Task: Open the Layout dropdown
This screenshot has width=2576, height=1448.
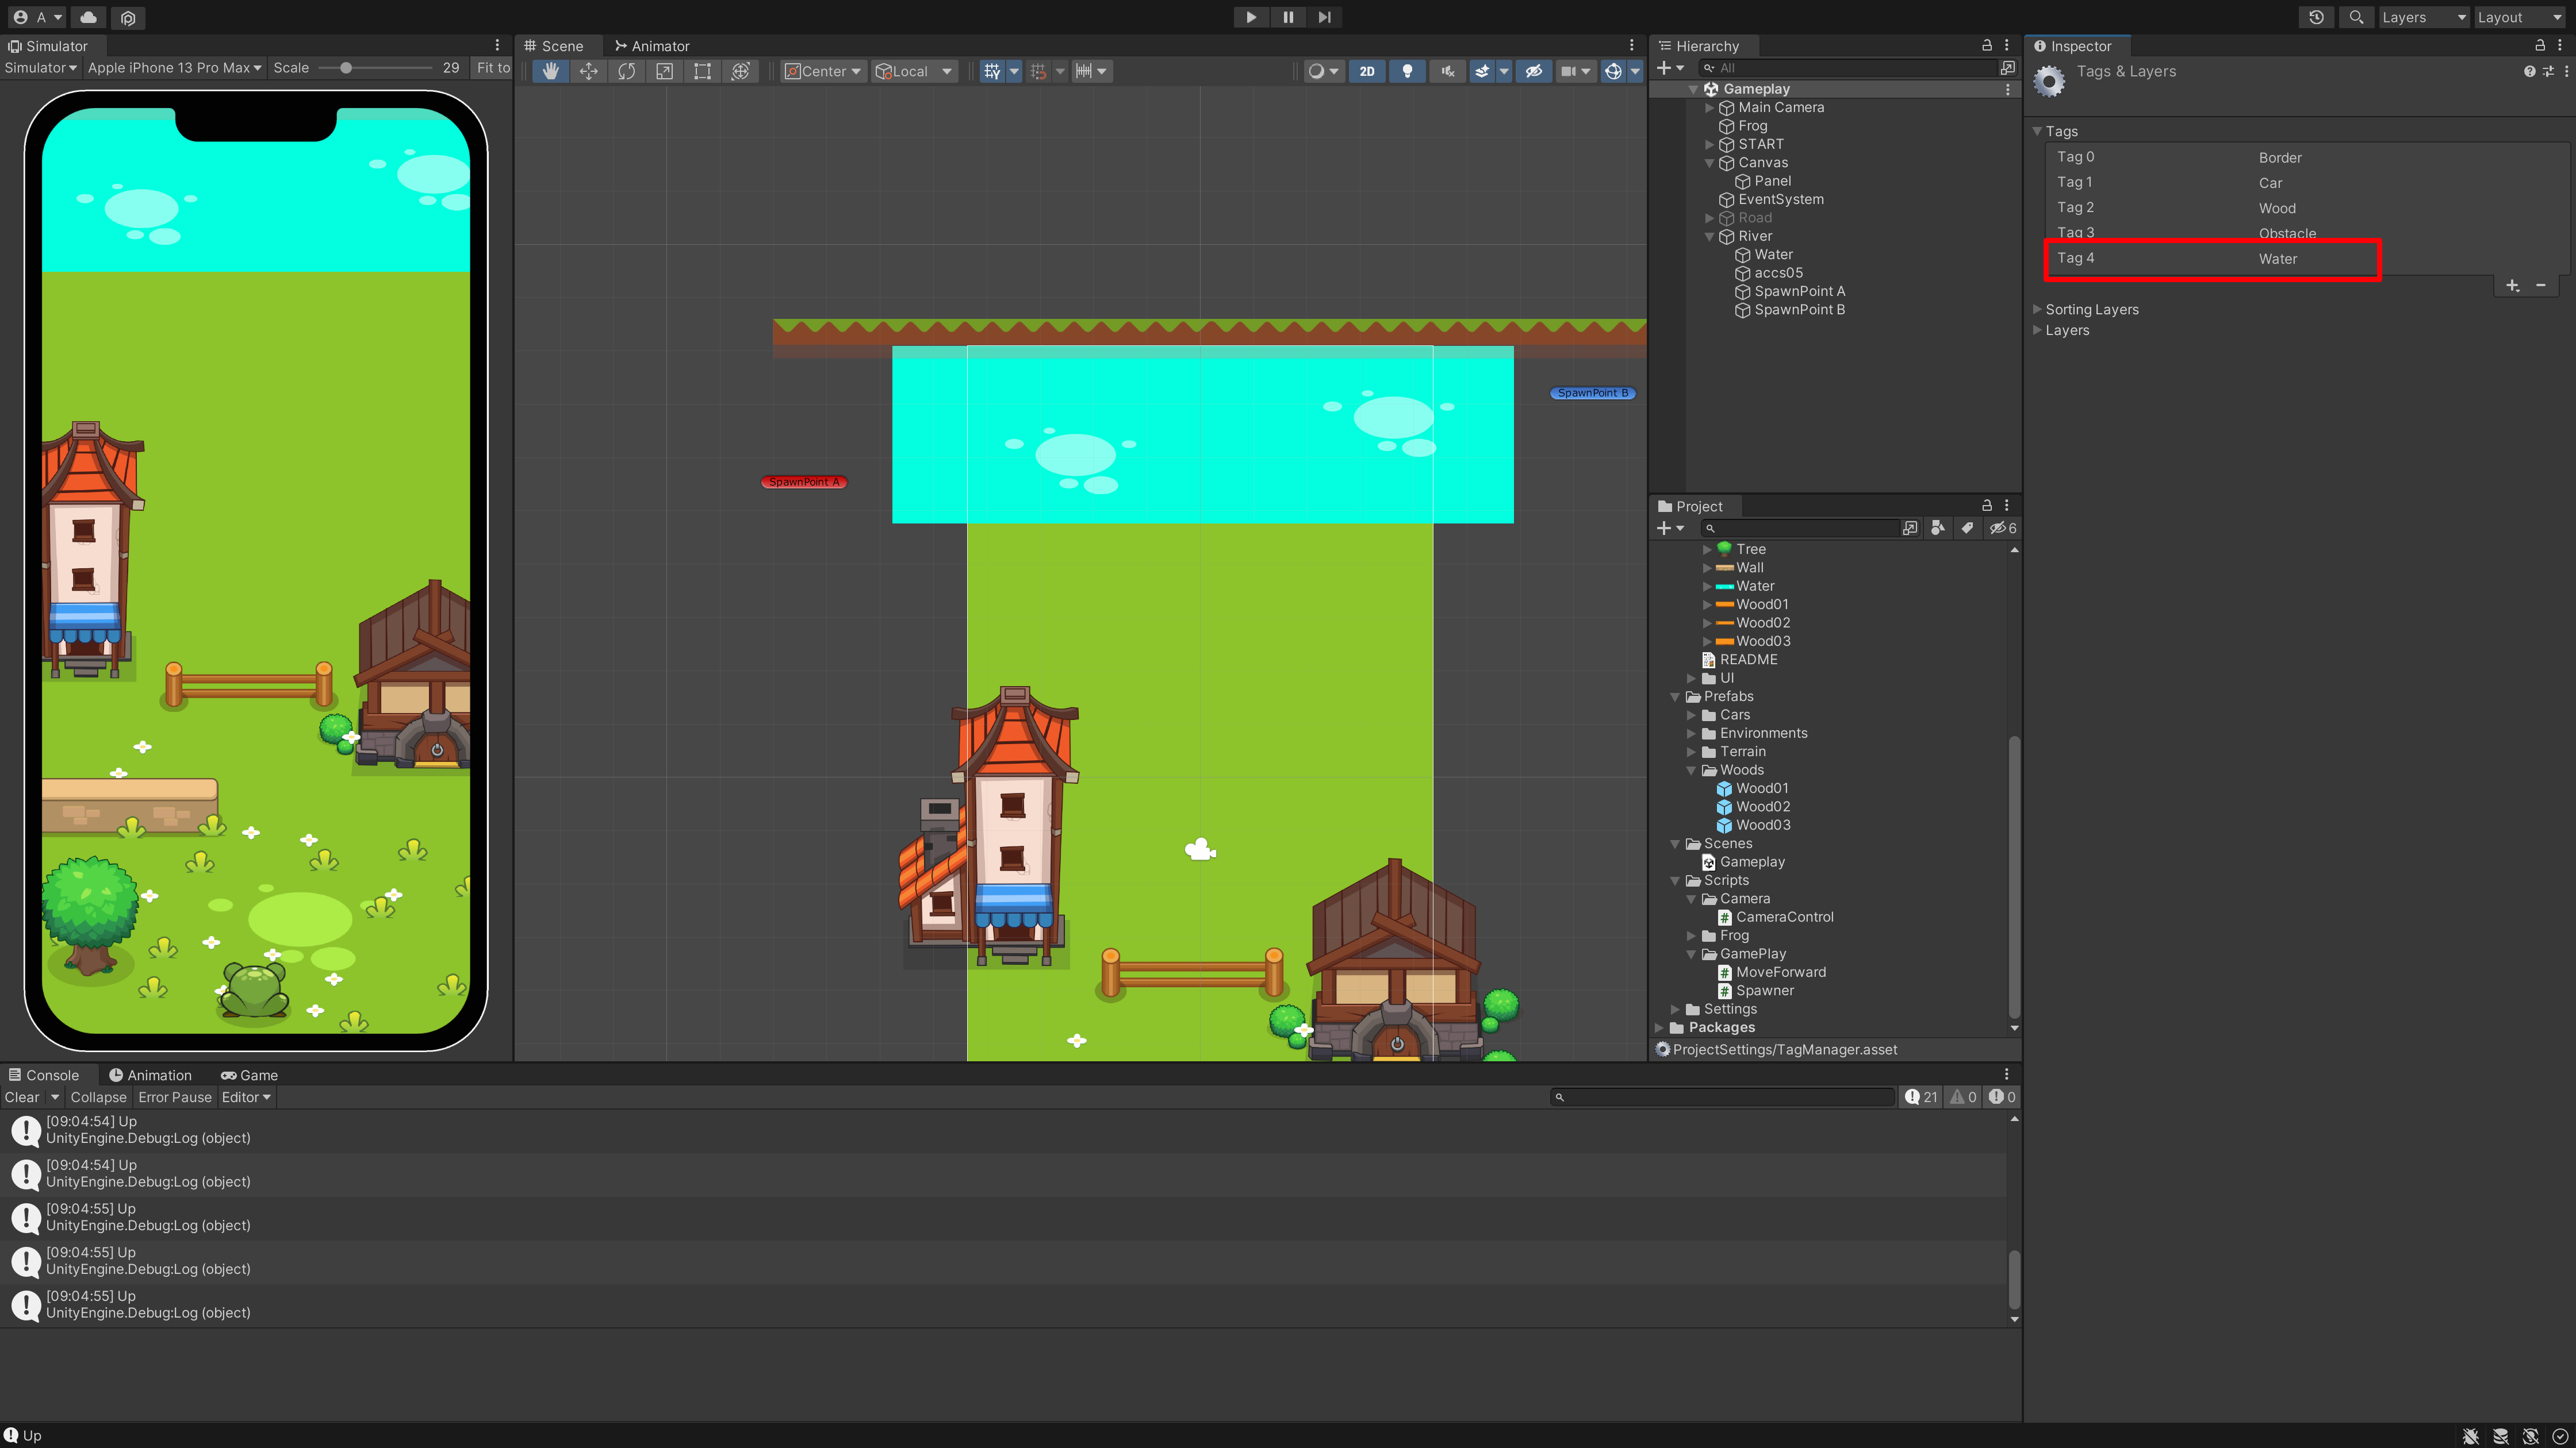Action: [2518, 17]
